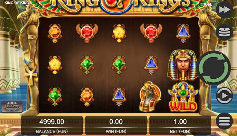Click the King of Kings title text
Image resolution: width=237 pixels, height=136 pixels.
[18, 3]
